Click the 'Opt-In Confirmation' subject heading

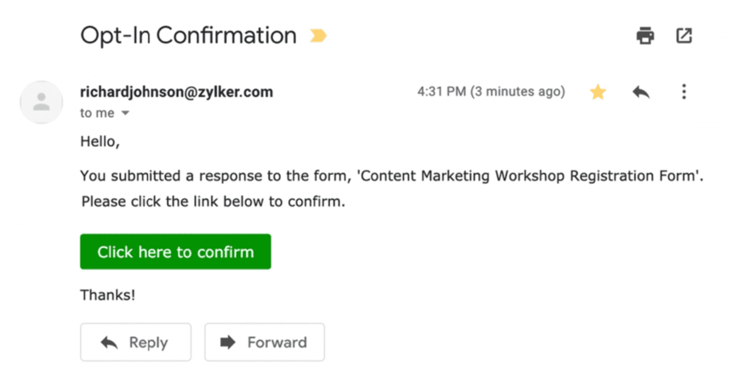pyautogui.click(x=188, y=36)
